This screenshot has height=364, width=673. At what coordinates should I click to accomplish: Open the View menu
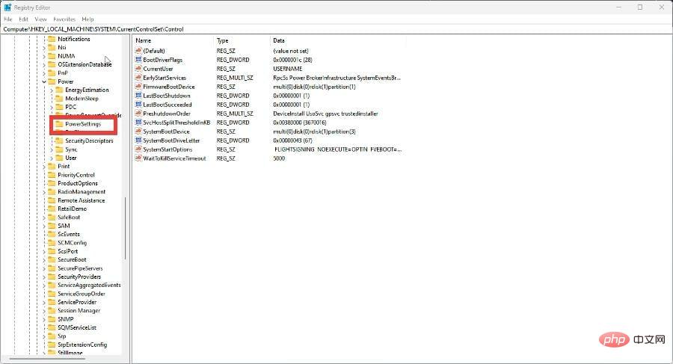[x=40, y=19]
